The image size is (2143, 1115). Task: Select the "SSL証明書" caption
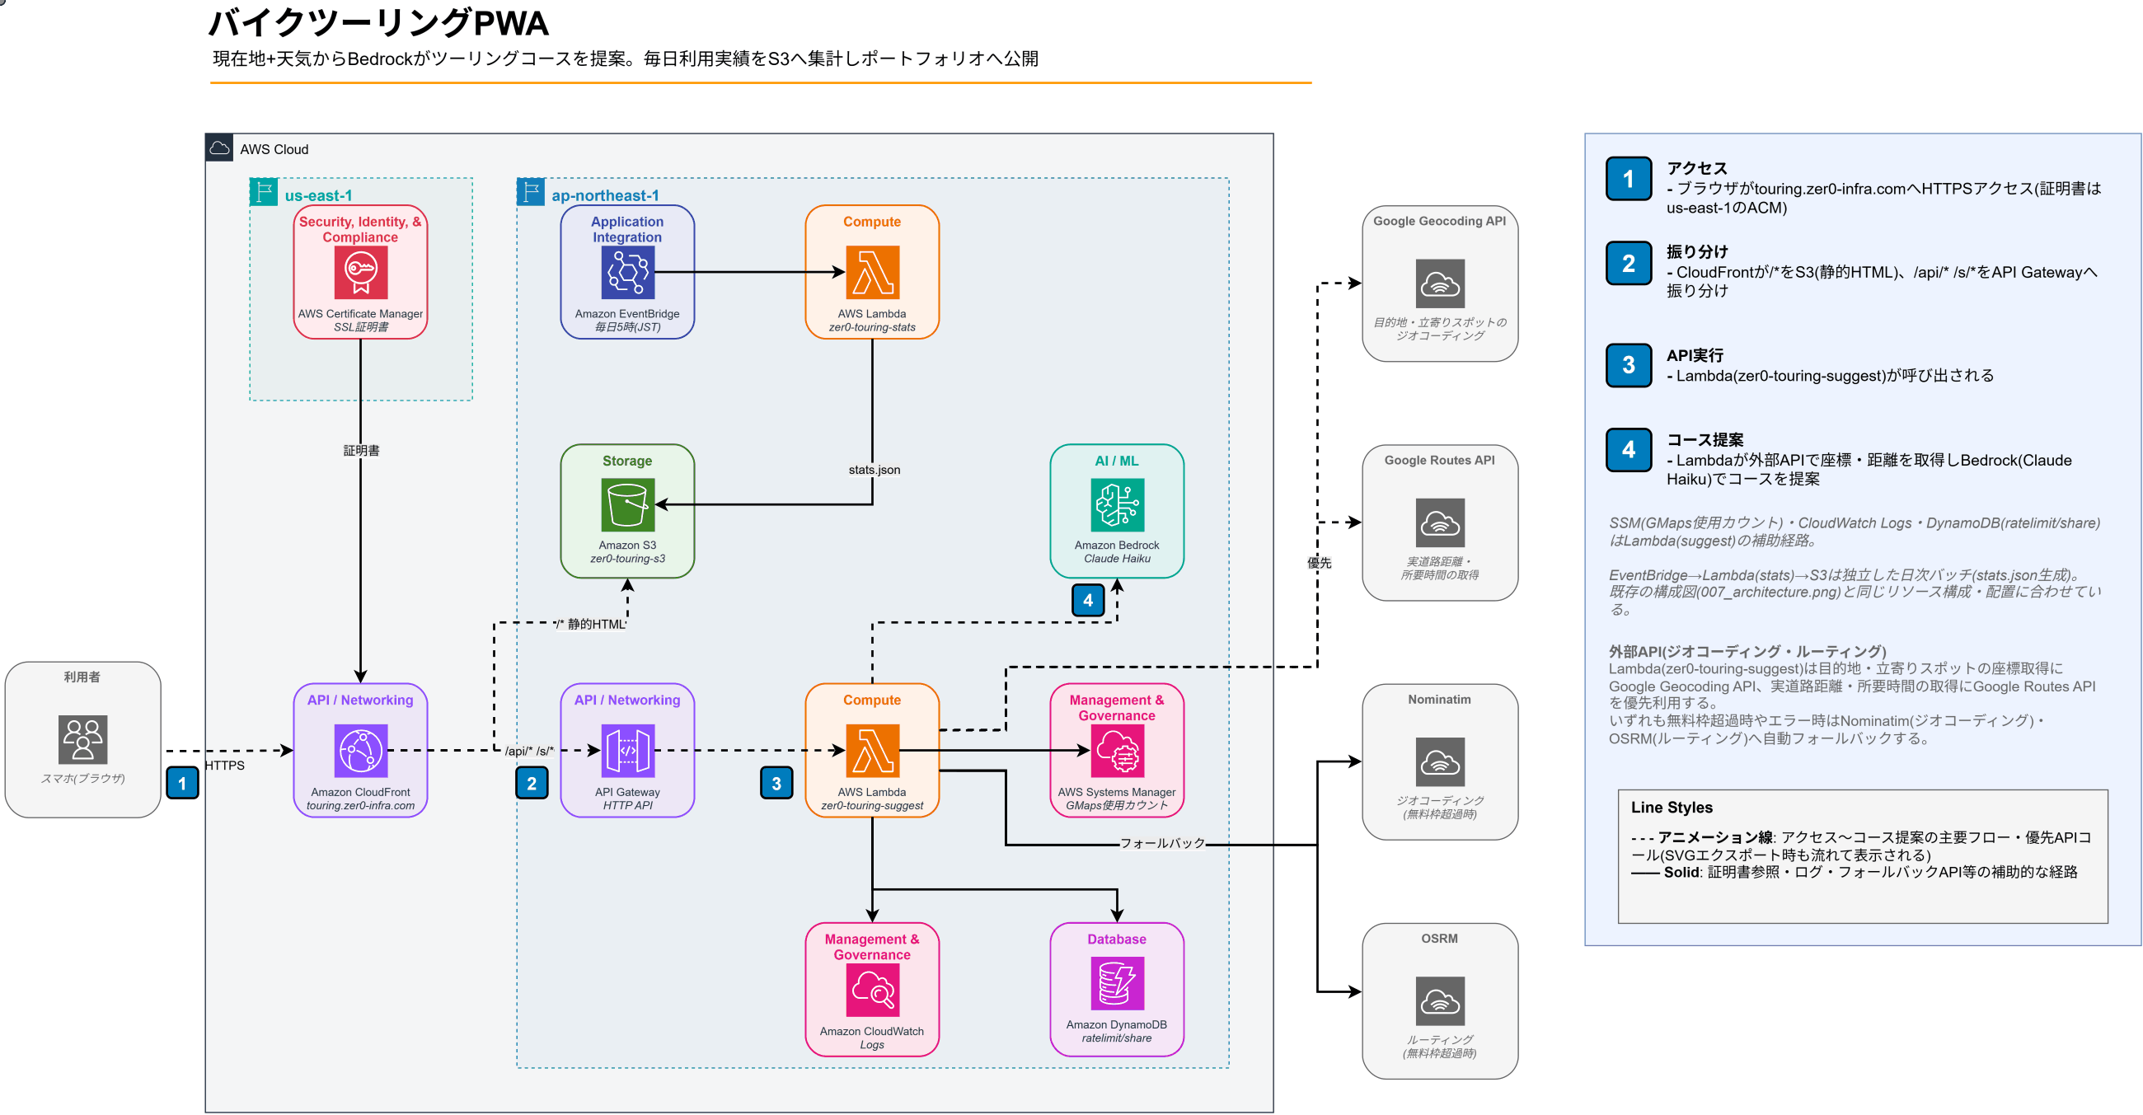tap(361, 328)
